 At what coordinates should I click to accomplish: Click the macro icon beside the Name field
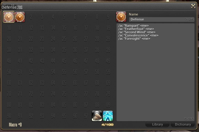click(x=121, y=17)
